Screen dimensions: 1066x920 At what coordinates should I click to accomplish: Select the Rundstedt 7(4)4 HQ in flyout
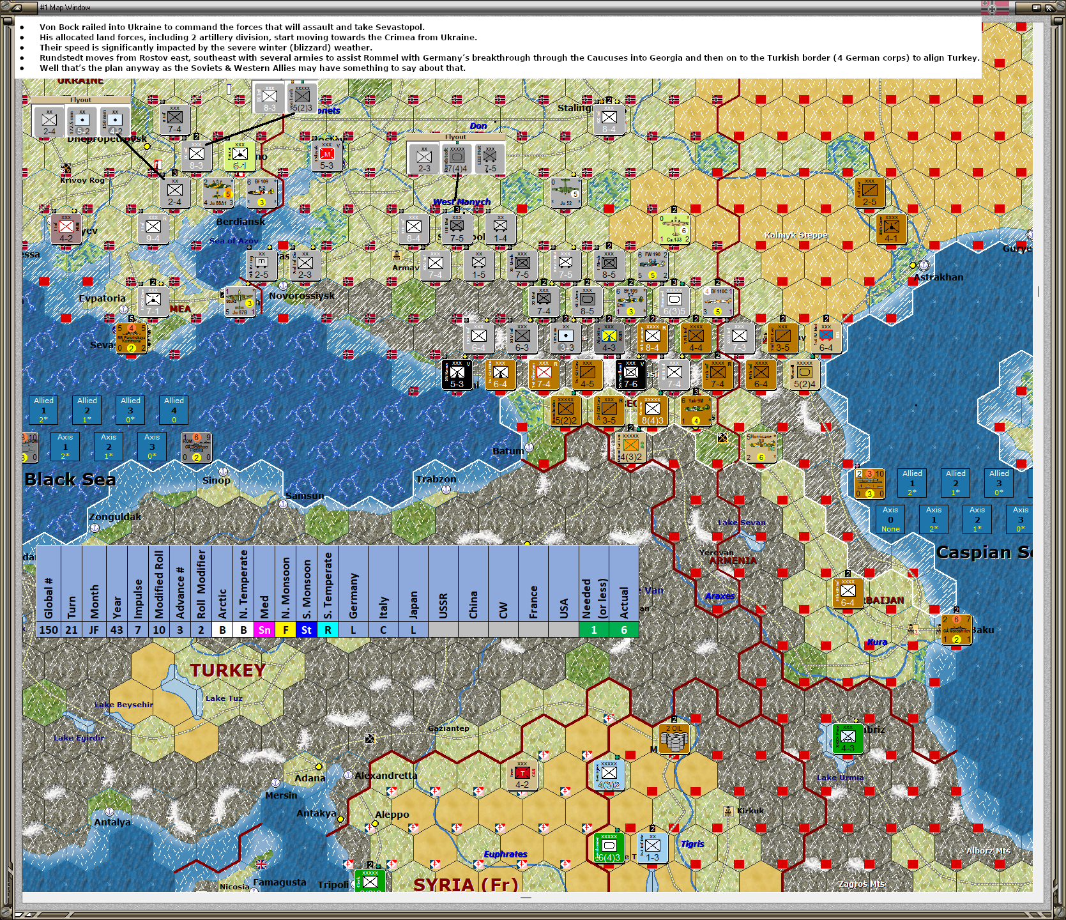(x=457, y=158)
